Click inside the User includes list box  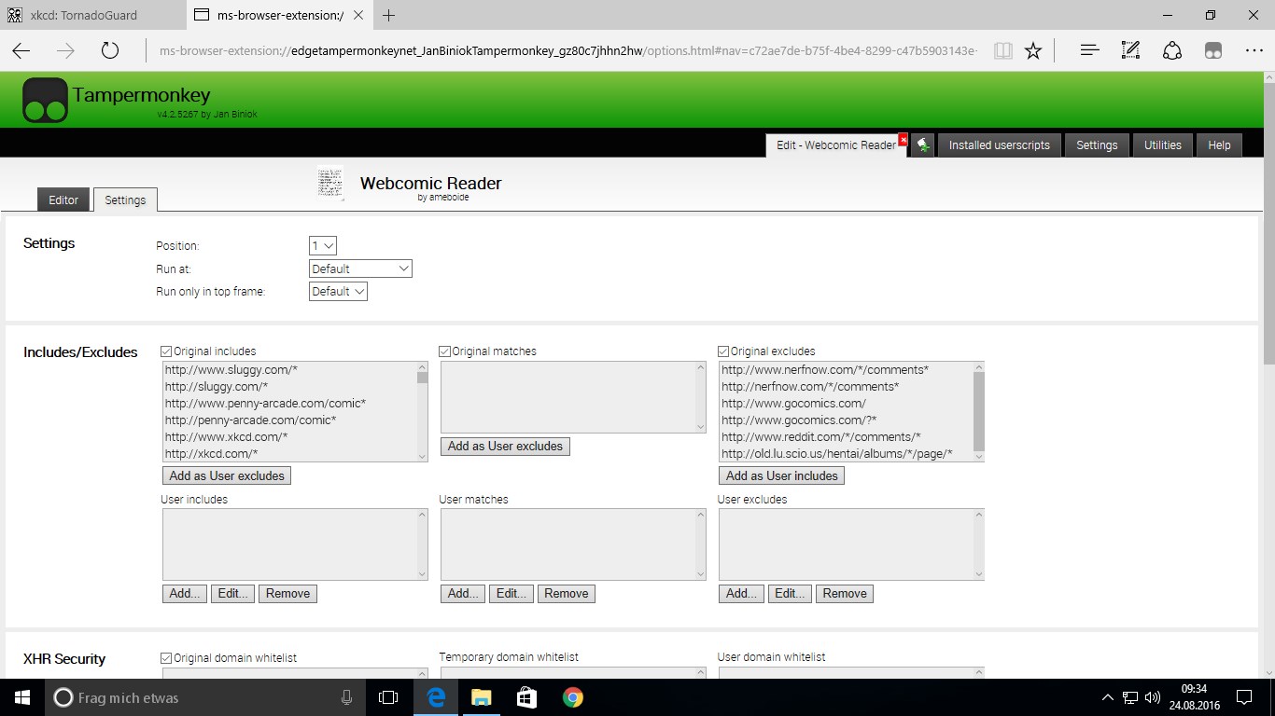[x=295, y=544]
